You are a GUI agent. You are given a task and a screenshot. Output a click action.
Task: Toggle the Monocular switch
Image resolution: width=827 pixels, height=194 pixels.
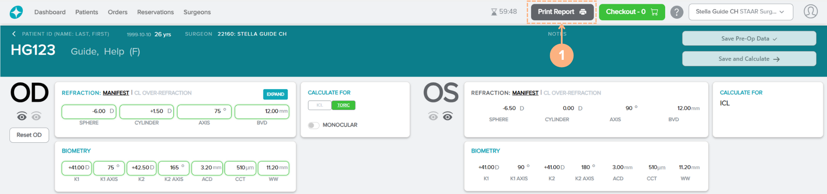point(314,125)
